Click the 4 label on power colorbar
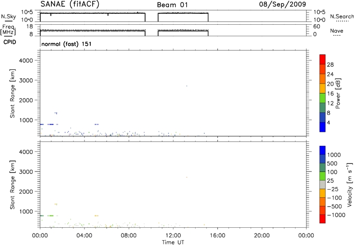Viewport: 354px width, 245px height. [x=329, y=122]
